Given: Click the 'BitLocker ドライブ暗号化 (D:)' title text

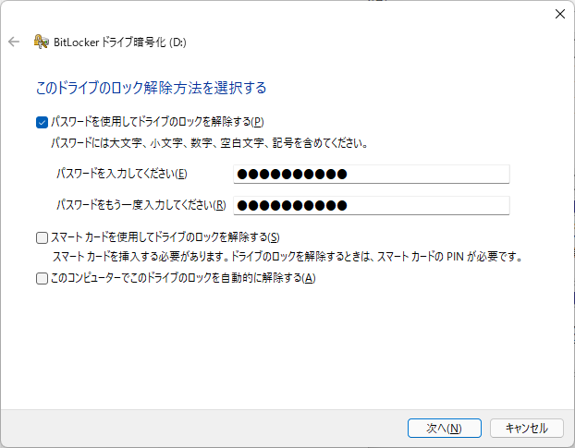Looking at the screenshot, I should [120, 42].
